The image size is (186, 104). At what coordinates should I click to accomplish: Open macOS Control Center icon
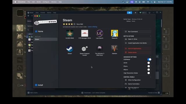click(155, 2)
